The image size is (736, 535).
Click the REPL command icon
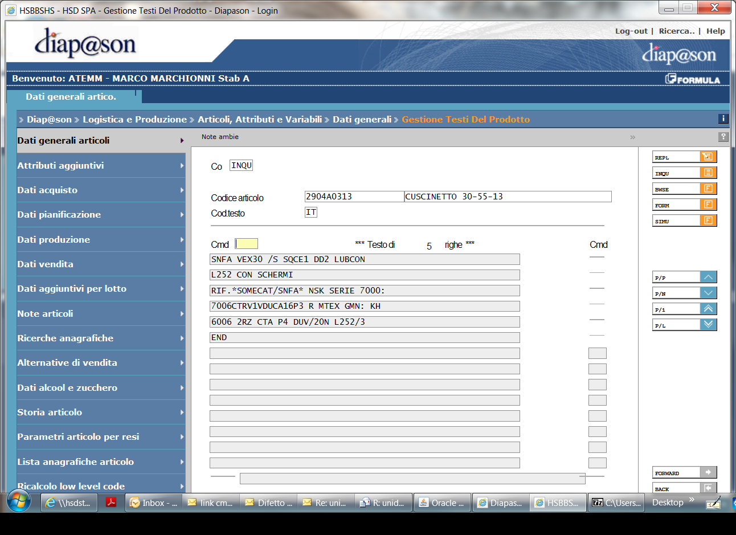click(x=708, y=157)
